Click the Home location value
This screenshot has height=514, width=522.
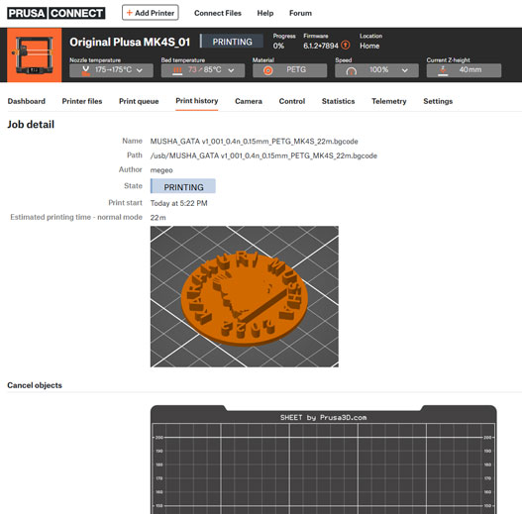pyautogui.click(x=369, y=46)
